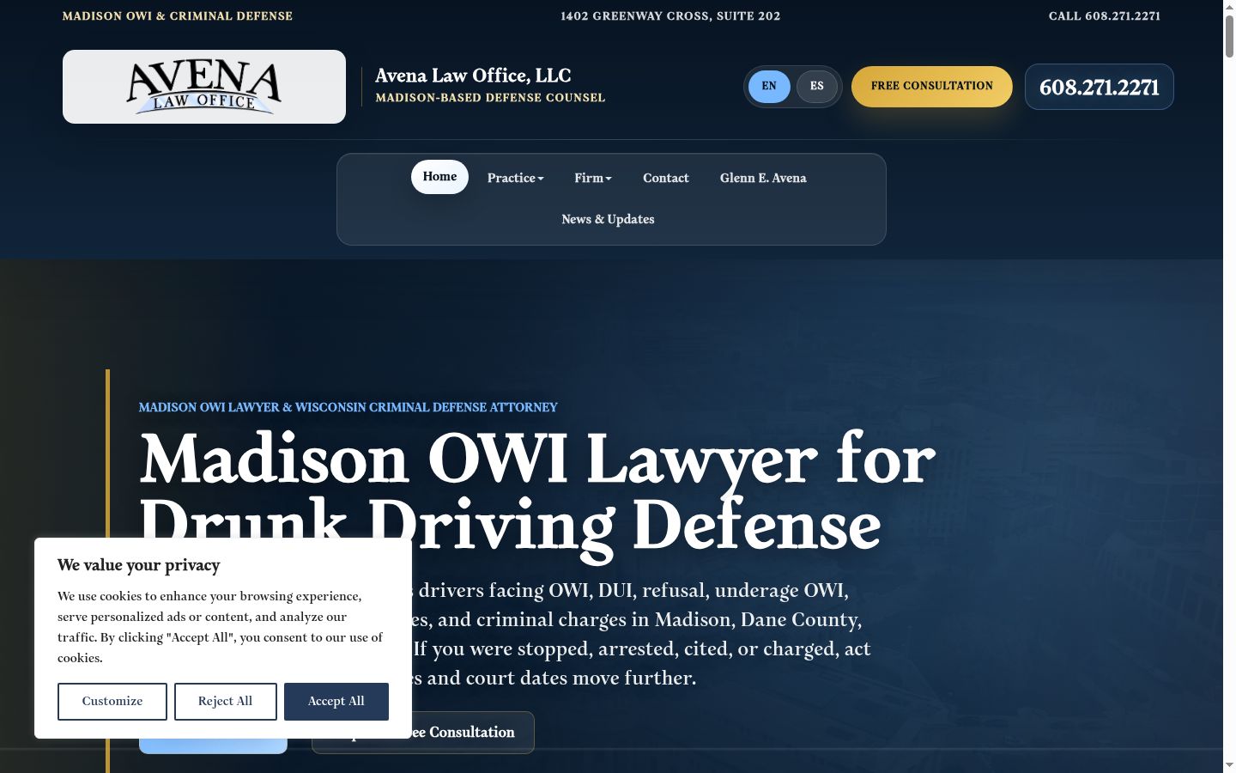The image size is (1236, 773).
Task: Click the 'We value your privacy' heading
Action: (139, 565)
